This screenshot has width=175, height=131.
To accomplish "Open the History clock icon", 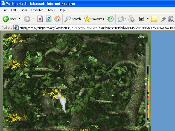I will point(110,19).
